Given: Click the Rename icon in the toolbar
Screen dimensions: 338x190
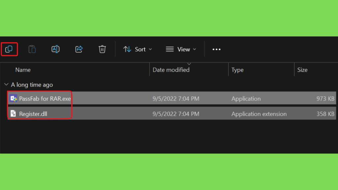Looking at the screenshot, I should (55, 49).
